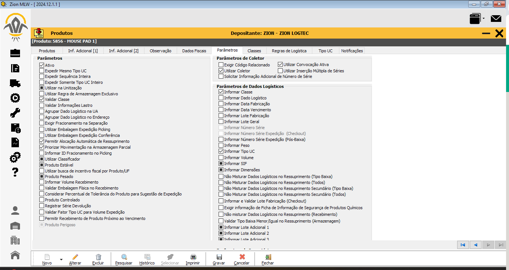This screenshot has width=509, height=270.
Task: Open the envelope messages icon
Action: (x=496, y=19)
